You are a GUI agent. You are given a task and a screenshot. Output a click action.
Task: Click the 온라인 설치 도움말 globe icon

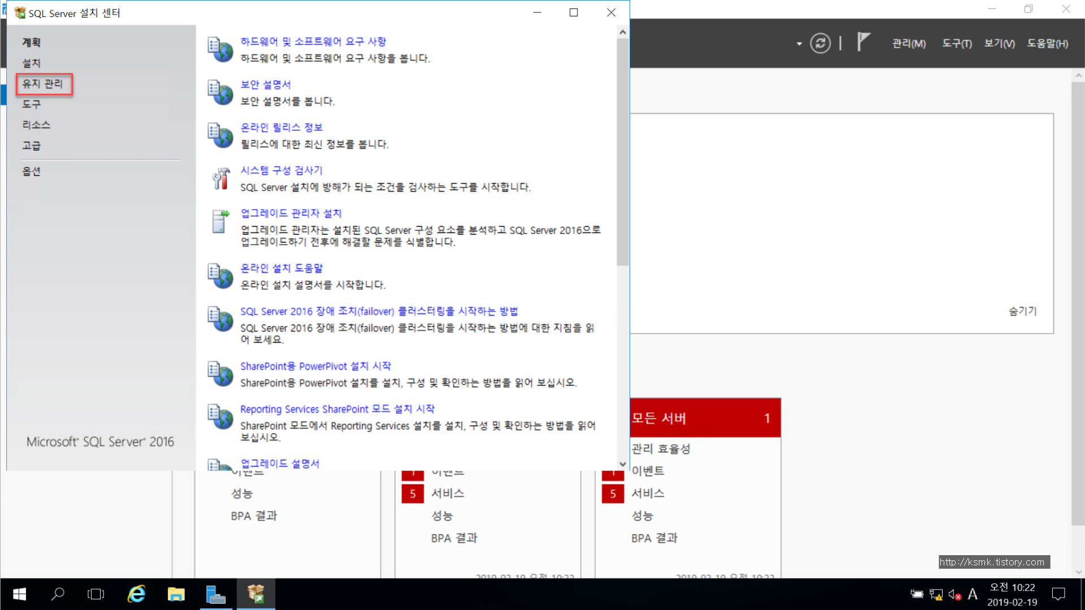[220, 276]
